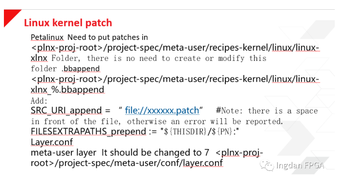Open the file://xxxxxx.patch hyperlink
Image resolution: width=347 pixels, height=186 pixels.
pos(162,111)
